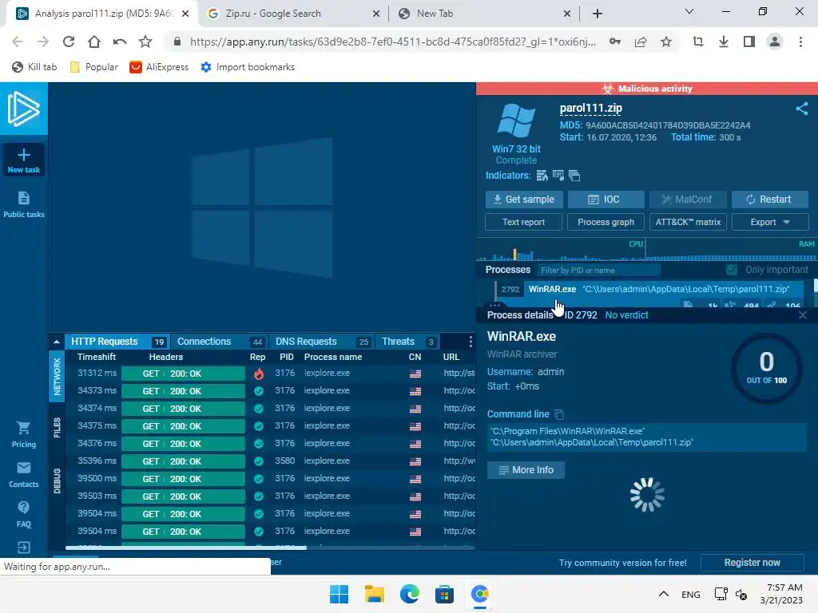Viewport: 818px width, 613px height.
Task: Click the browser address bar URL
Action: (x=392, y=42)
